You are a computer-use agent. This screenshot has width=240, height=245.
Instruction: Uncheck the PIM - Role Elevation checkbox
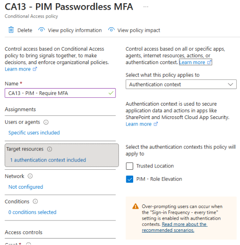129,179
